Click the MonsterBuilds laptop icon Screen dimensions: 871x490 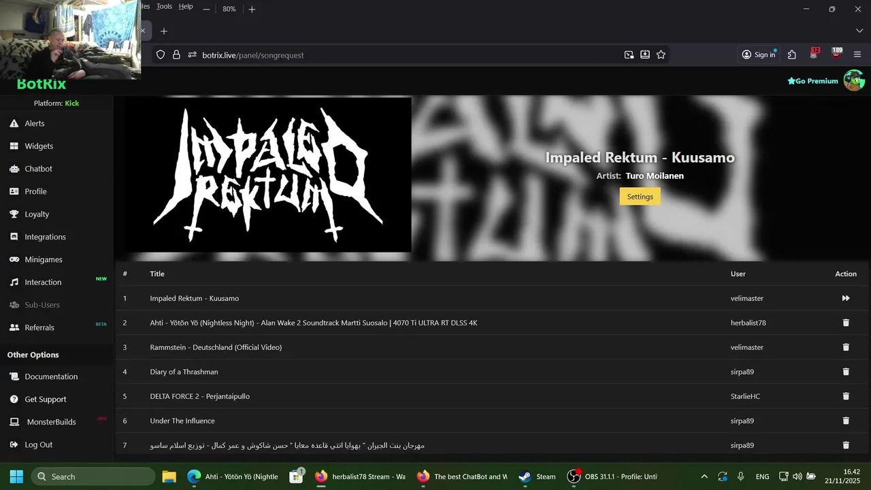(14, 422)
